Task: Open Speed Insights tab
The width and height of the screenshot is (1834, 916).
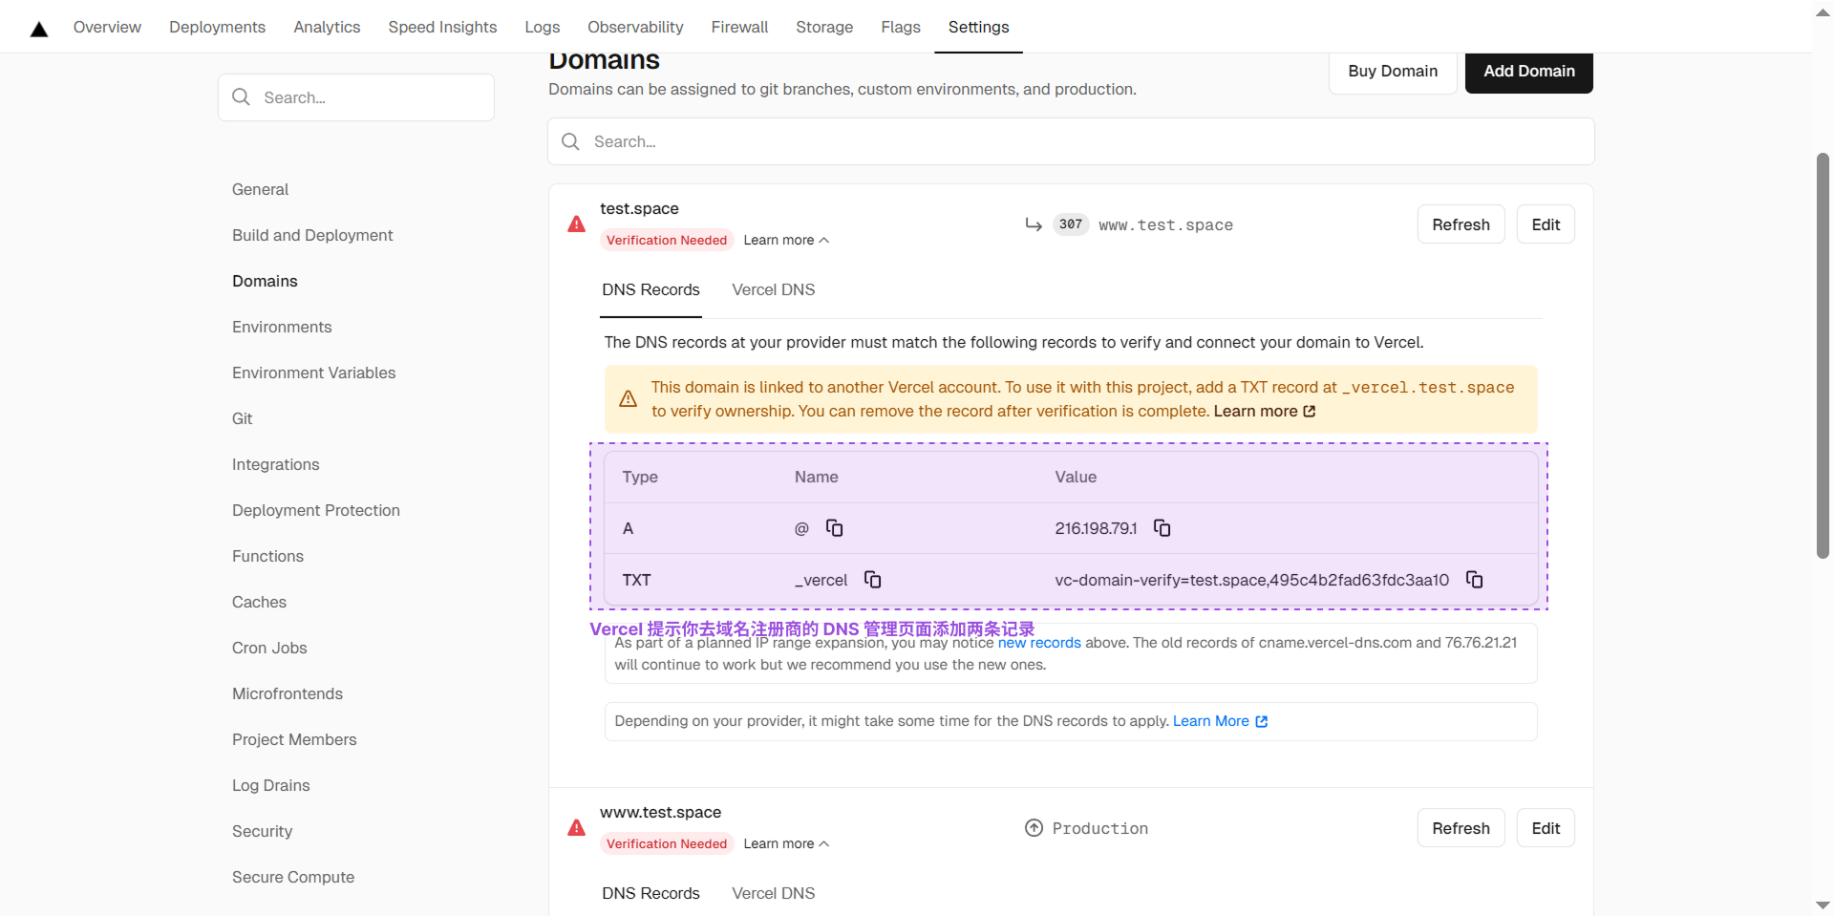Action: click(x=442, y=27)
